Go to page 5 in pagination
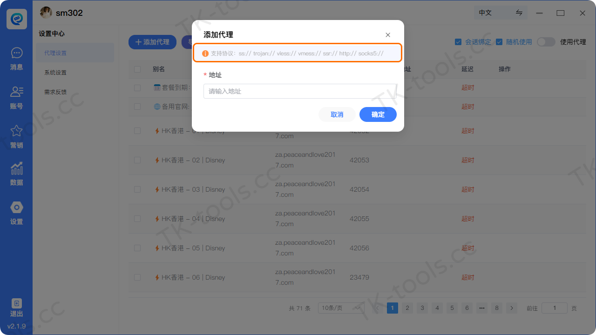The height and width of the screenshot is (335, 596). [x=452, y=308]
